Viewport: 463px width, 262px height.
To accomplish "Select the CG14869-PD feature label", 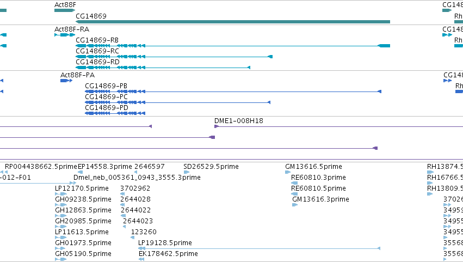I will (107, 108).
